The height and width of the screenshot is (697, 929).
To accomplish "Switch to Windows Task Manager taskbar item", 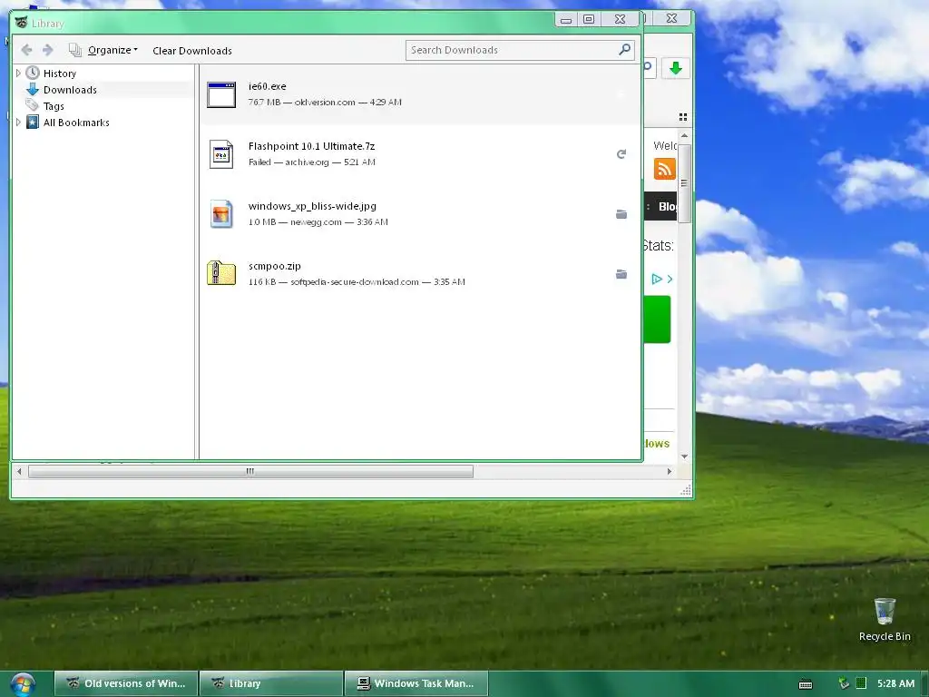I will 416,683.
